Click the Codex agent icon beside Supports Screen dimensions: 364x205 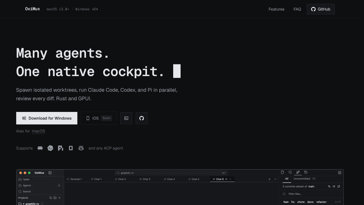[50, 148]
